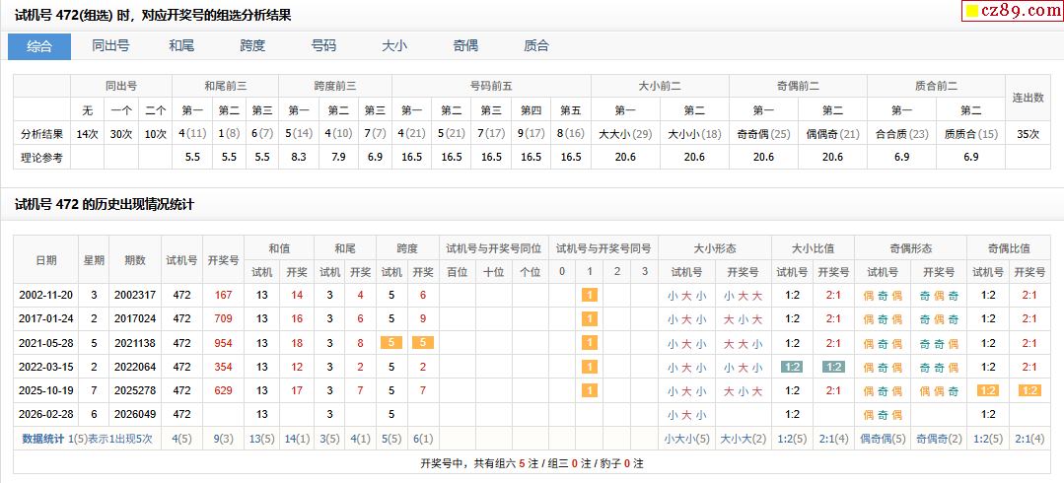This screenshot has height=483, width=1064.
Task: Switch to the 同出号 tab
Action: point(110,46)
